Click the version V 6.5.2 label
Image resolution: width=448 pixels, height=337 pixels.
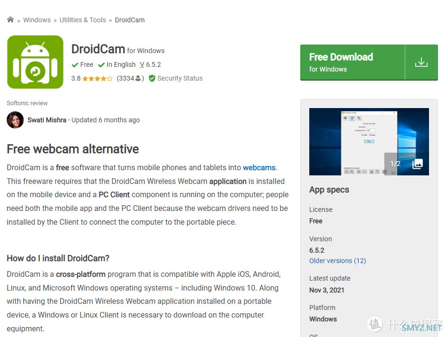150,65
